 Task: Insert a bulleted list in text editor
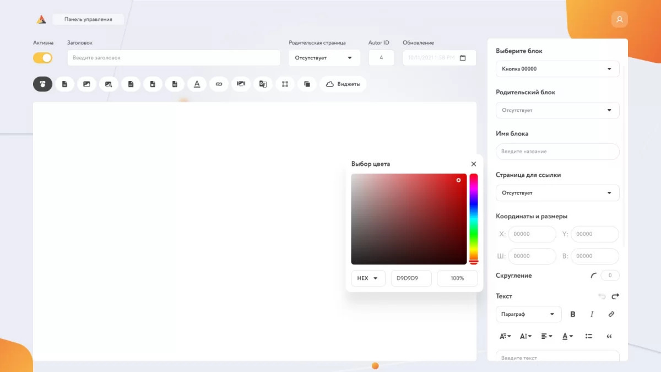pos(588,336)
